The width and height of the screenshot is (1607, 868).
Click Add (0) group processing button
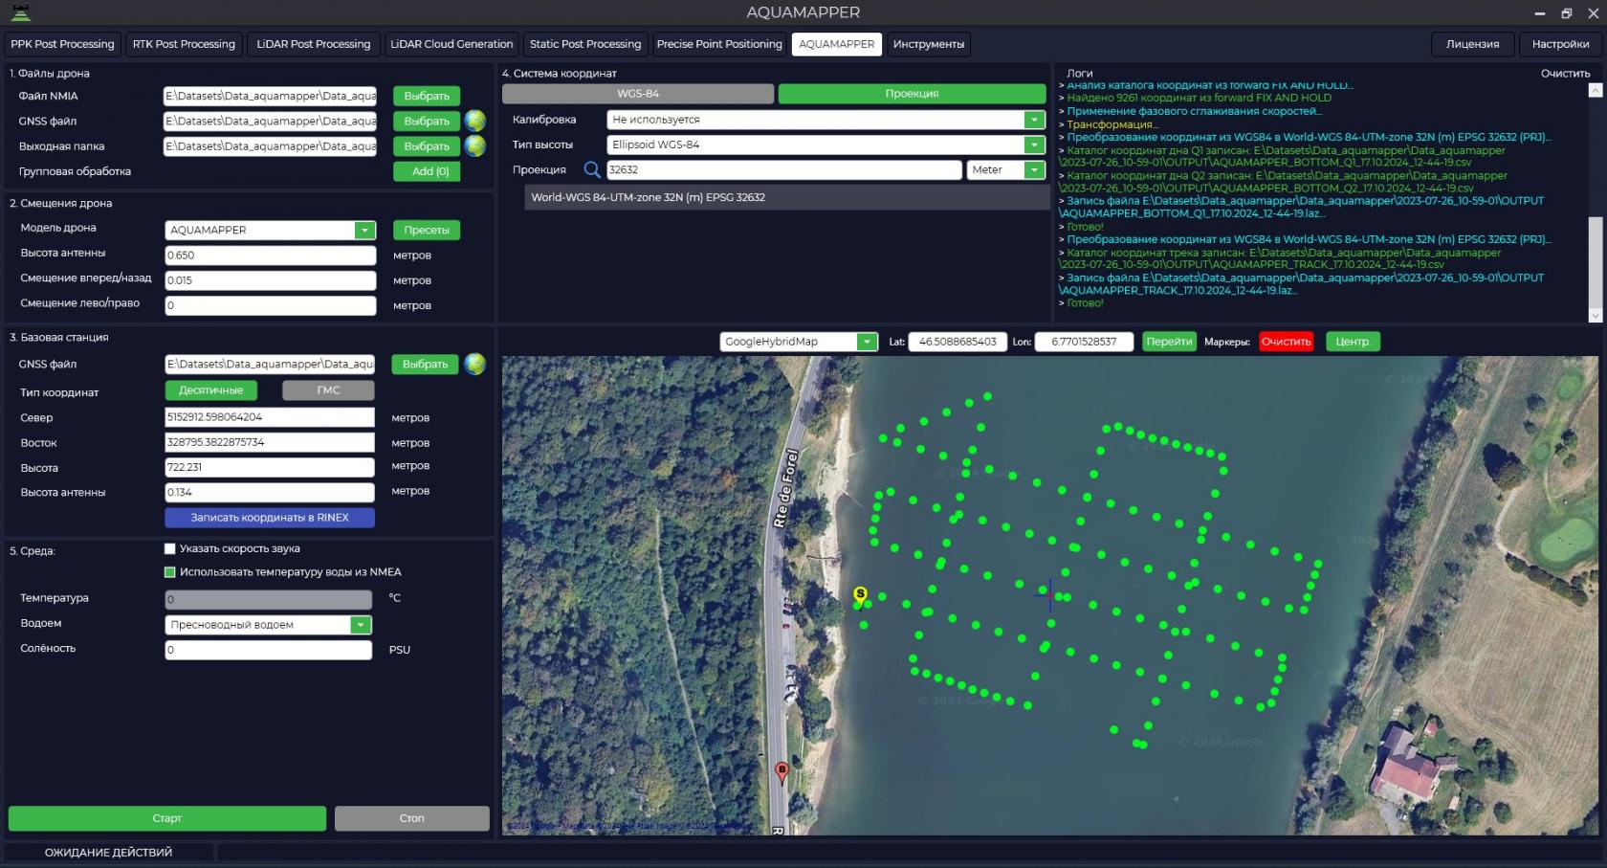[x=427, y=170]
